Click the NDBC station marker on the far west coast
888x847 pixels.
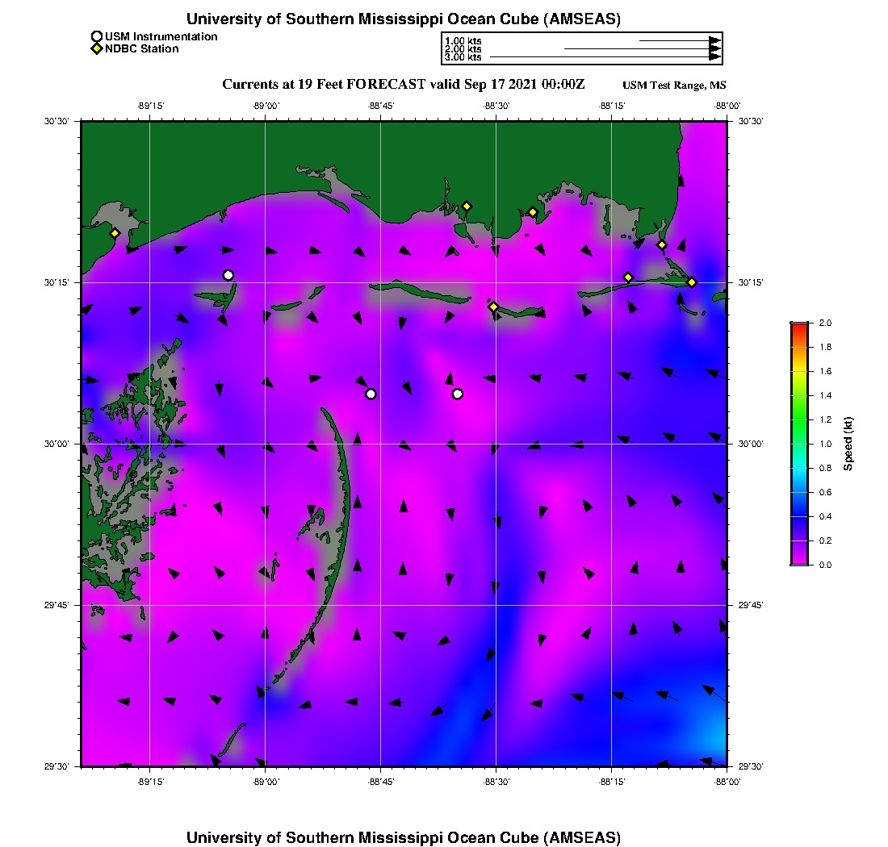tap(115, 233)
